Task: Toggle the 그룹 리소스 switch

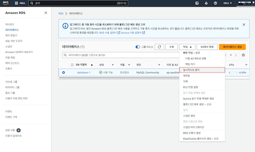Action: 138,47
